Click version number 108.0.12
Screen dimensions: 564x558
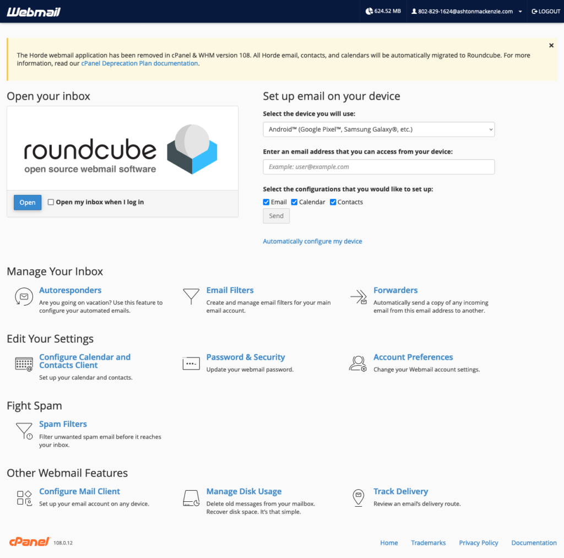63,543
